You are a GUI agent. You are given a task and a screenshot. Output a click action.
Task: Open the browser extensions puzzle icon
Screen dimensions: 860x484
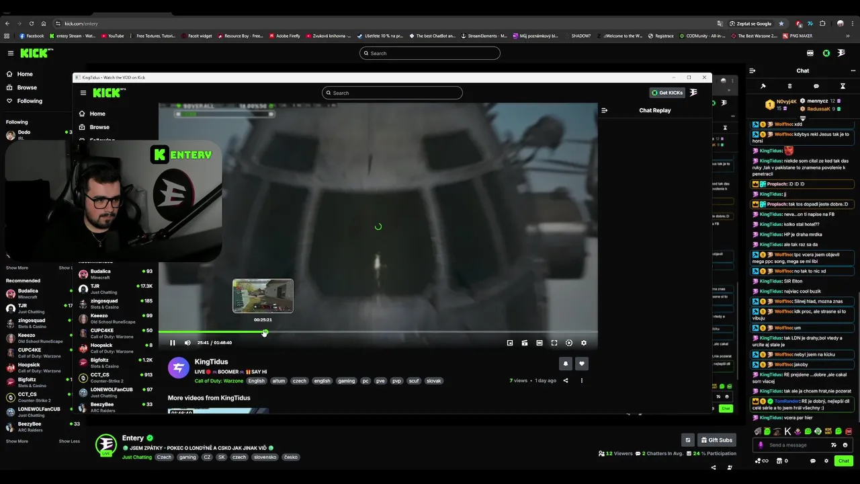[x=822, y=24]
